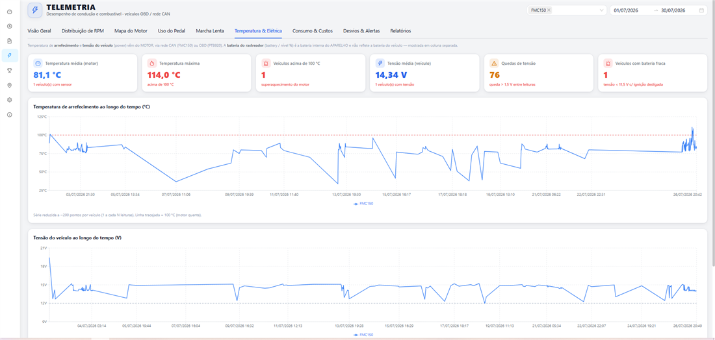Open the Desvios & Alertas tab
Screen dimensions: 715x340
point(361,31)
